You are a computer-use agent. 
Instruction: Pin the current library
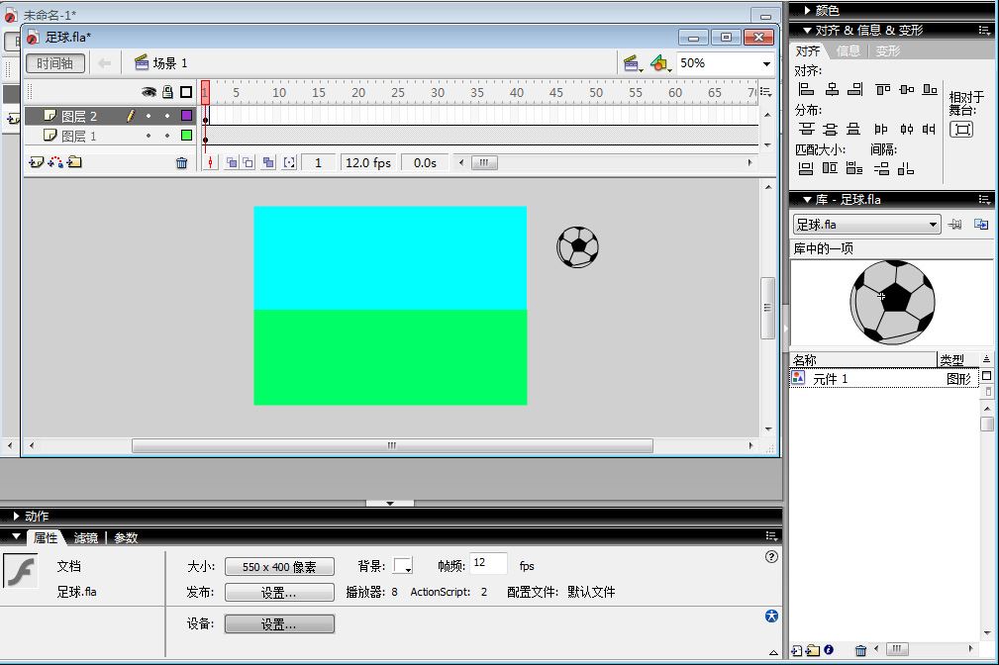click(954, 225)
